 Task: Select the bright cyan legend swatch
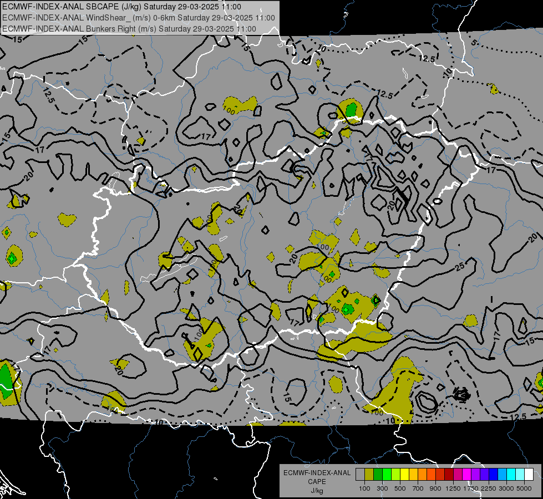(x=511, y=475)
